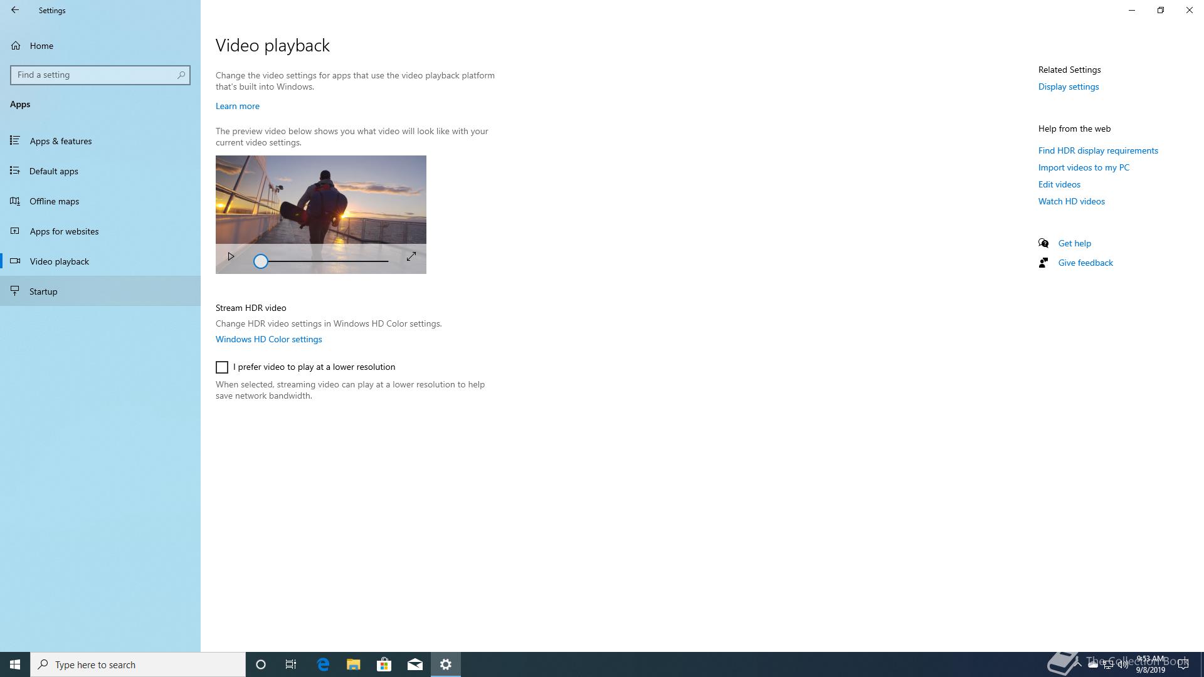Open Windows HD Color settings link
Viewport: 1204px width, 677px height.
pyautogui.click(x=268, y=339)
